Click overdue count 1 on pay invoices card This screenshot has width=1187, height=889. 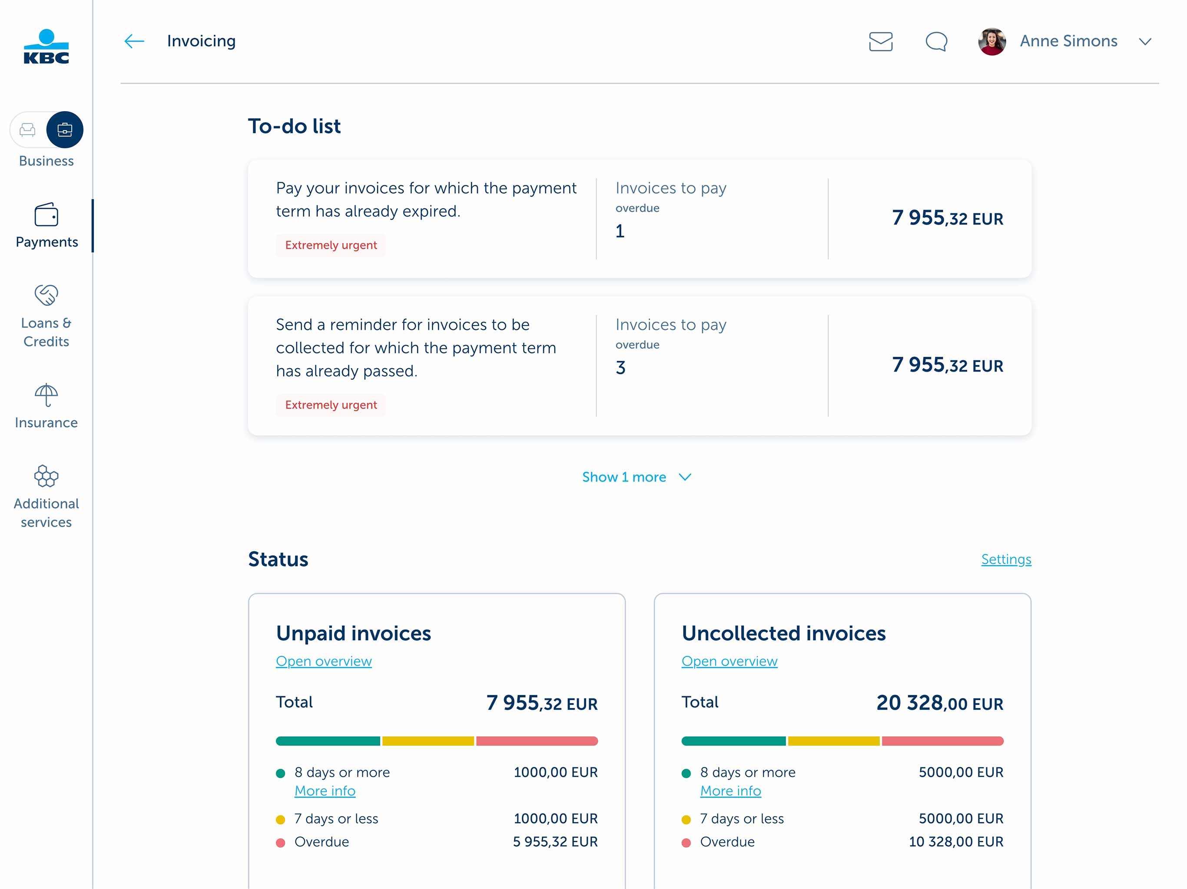620,231
